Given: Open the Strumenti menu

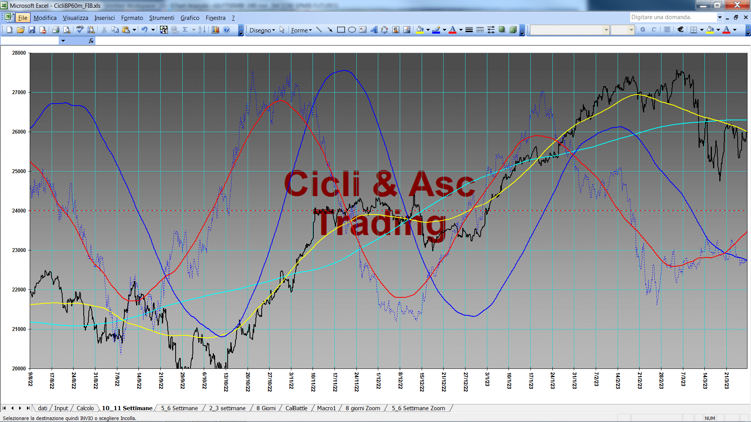Looking at the screenshot, I should tap(162, 18).
